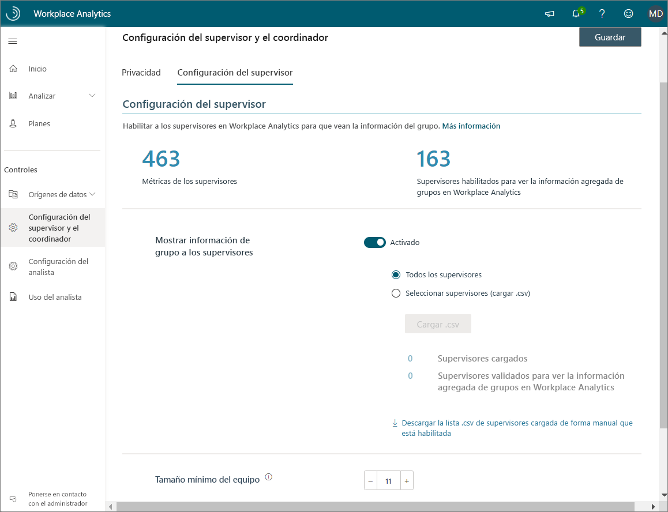Click gear icon for Configuración del supervisor
This screenshot has height=512, width=668.
coord(13,228)
